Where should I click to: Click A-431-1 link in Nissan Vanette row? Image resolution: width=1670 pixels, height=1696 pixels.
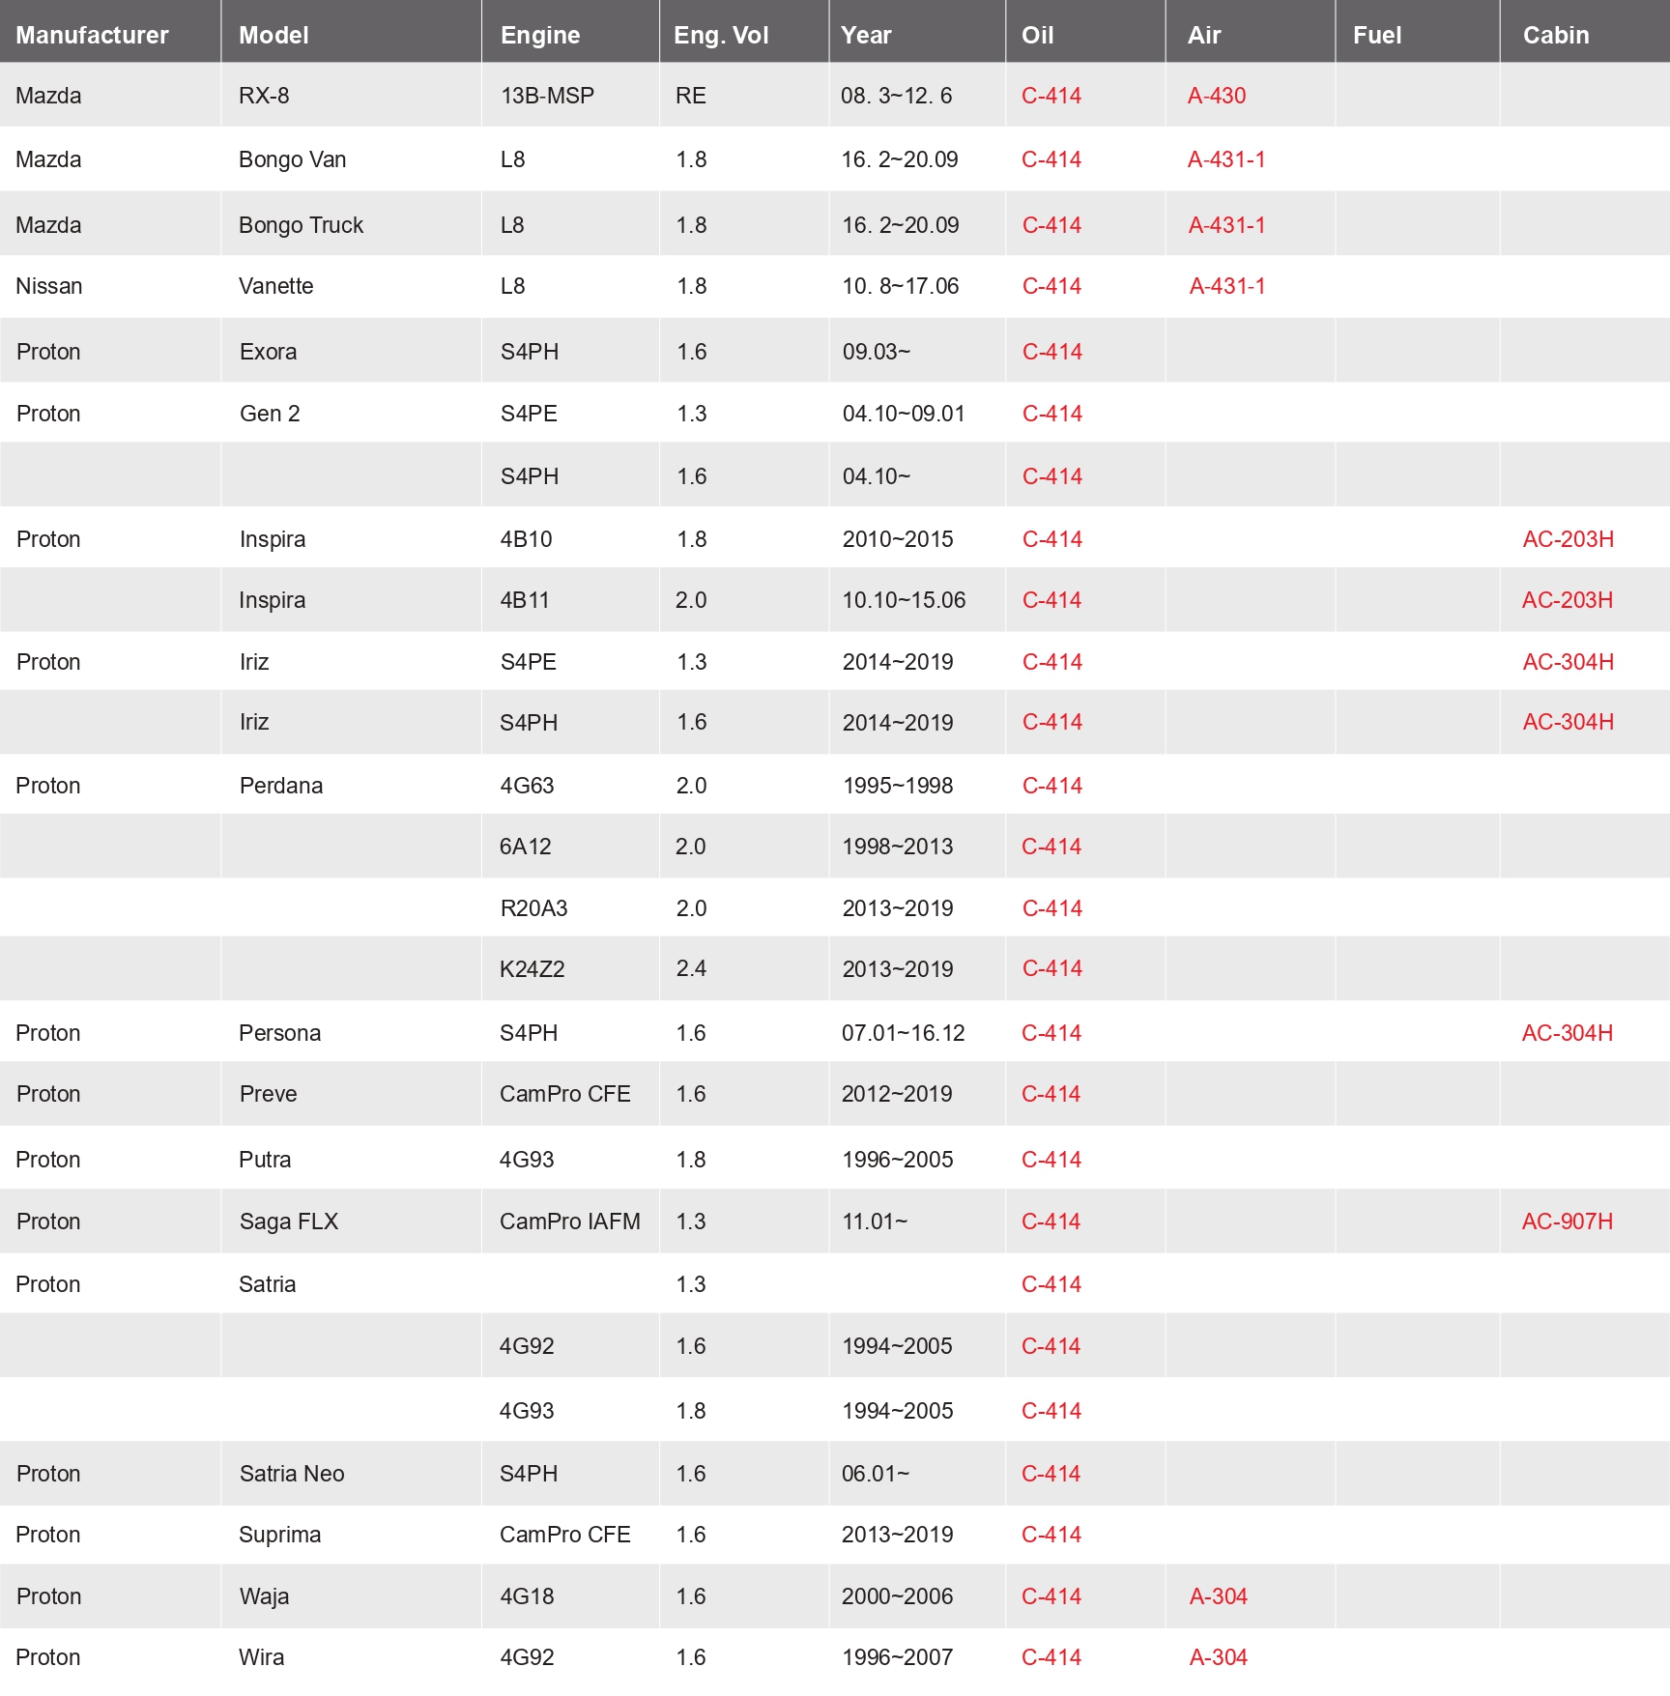coord(1227,286)
